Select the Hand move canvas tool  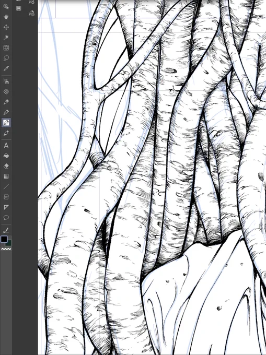6,17
